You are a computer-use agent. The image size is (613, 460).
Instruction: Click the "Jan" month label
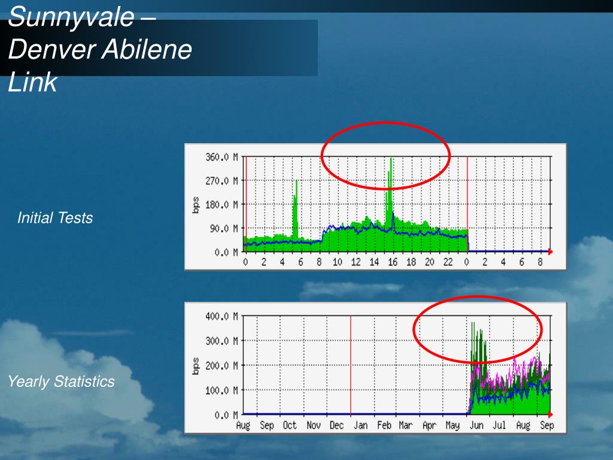(360, 425)
